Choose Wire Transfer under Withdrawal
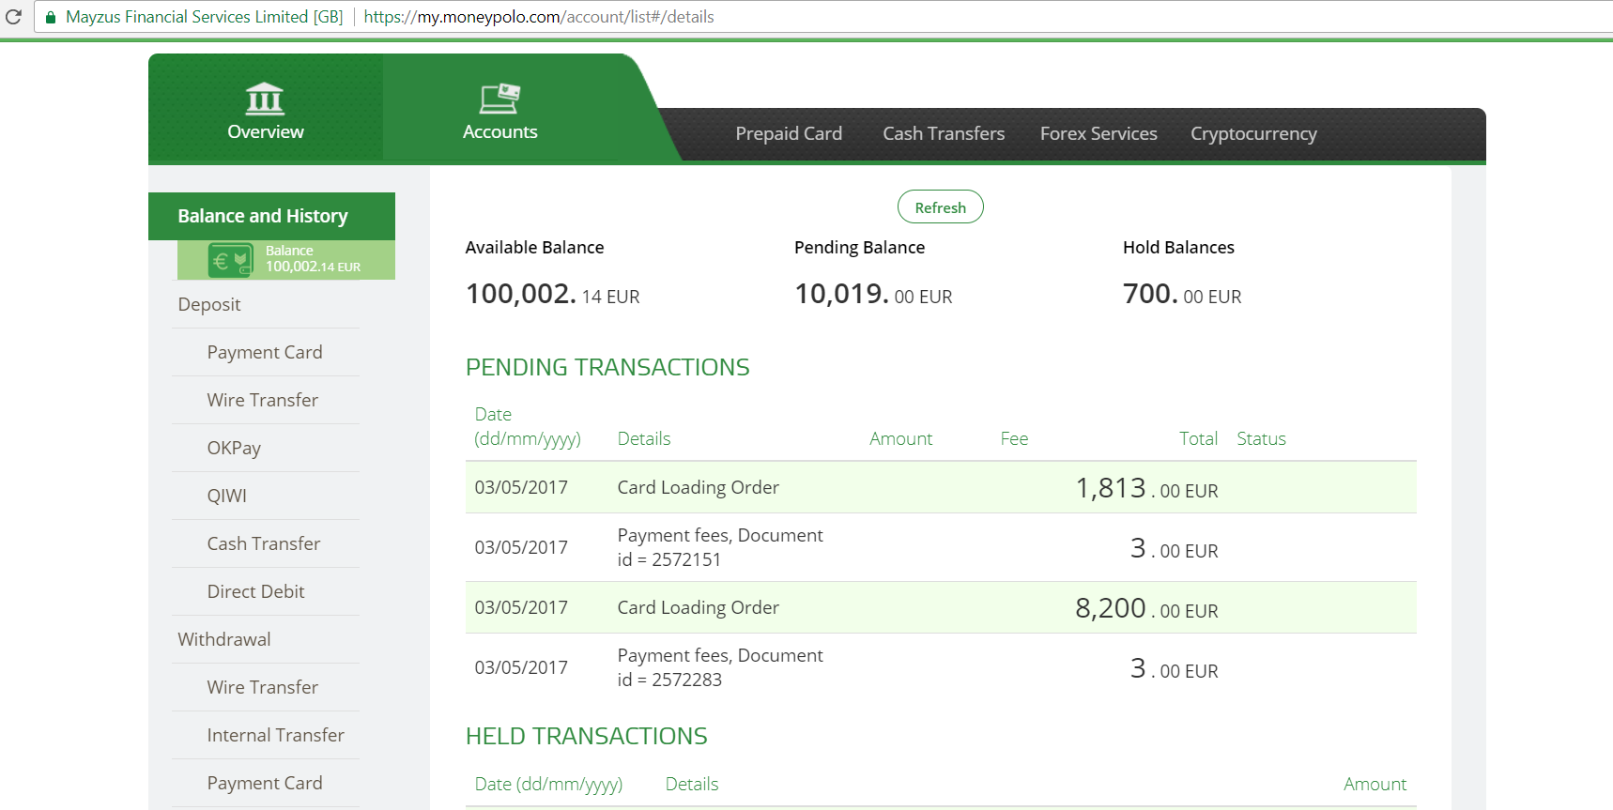1613x810 pixels. (263, 687)
